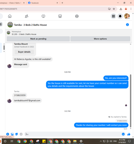
Task: Open the Windows notification center
Action: click(129, 141)
